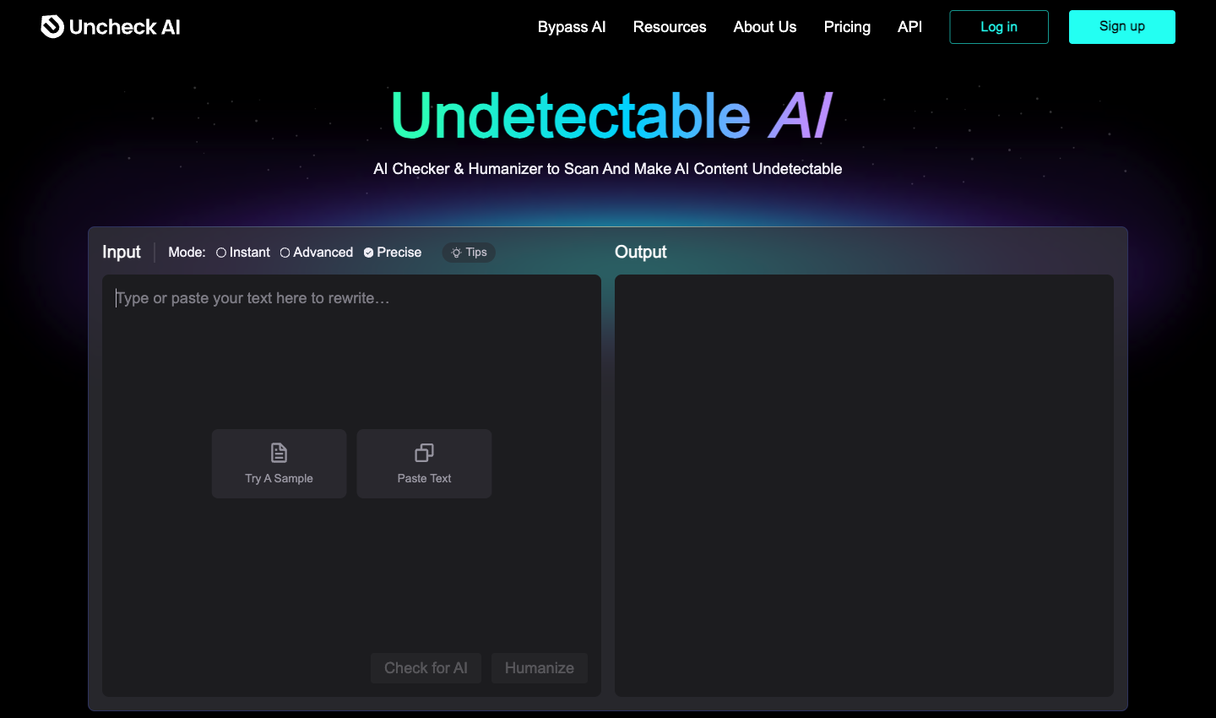
Task: Open the Bypass AI menu
Action: click(572, 27)
